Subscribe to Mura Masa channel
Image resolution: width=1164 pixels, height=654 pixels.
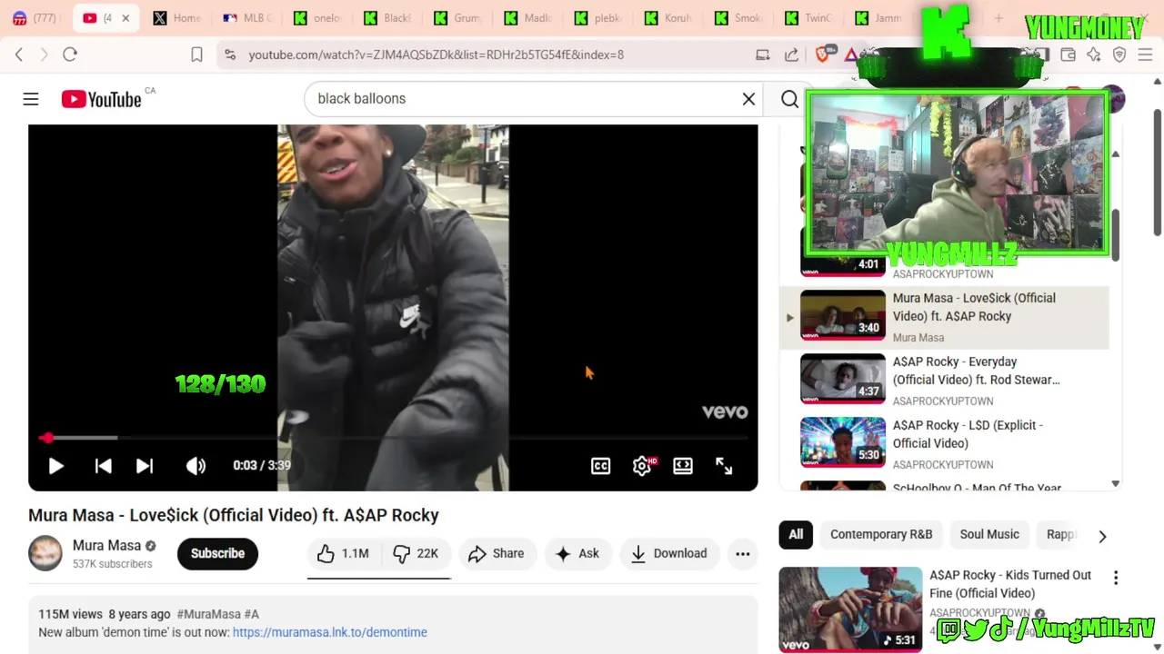217,553
